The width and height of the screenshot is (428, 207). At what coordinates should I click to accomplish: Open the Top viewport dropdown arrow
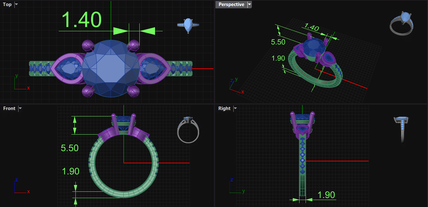click(x=17, y=4)
